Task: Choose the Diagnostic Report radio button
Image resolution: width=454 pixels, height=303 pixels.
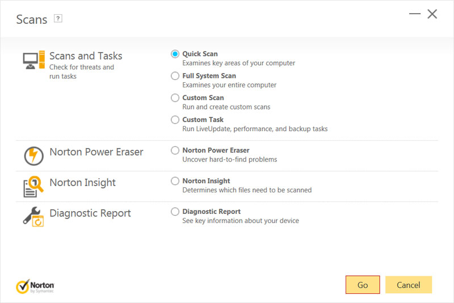Action: point(175,212)
